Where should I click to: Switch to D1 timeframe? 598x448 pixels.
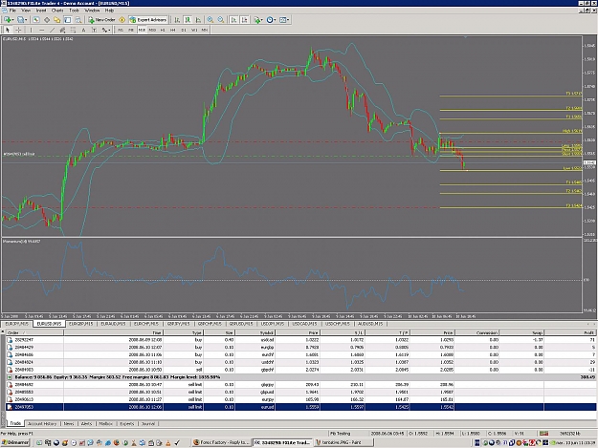coord(184,30)
